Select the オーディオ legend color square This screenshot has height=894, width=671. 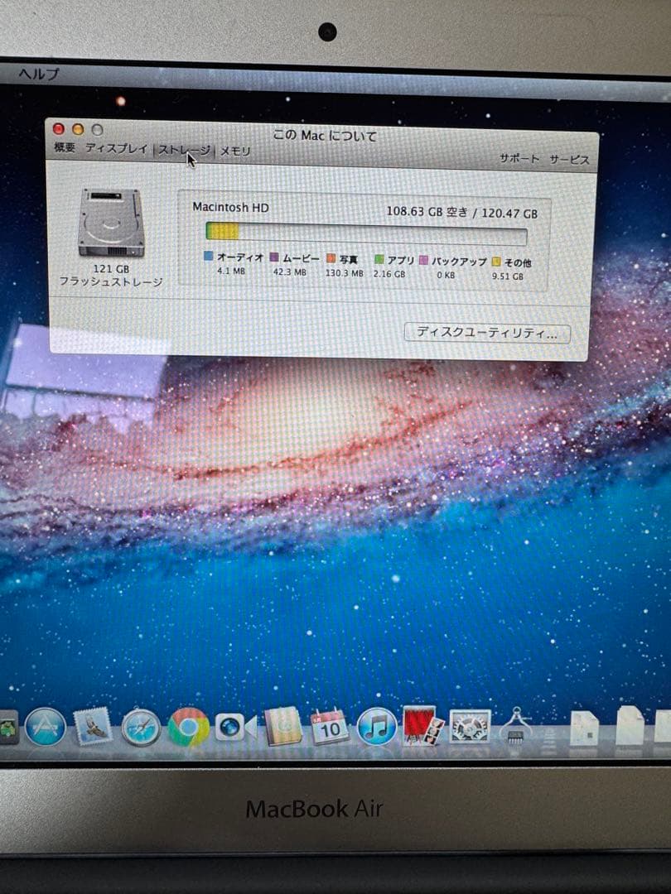click(x=207, y=257)
